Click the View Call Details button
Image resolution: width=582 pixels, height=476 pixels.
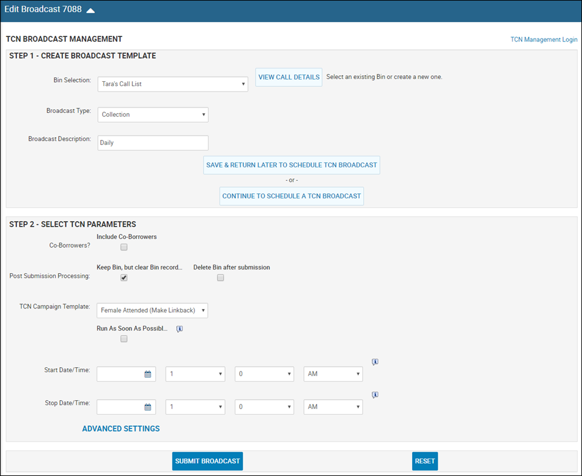pos(289,77)
